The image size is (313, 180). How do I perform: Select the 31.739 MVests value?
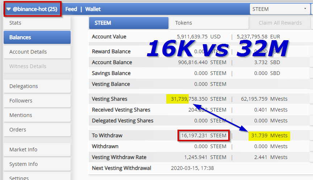(269, 135)
